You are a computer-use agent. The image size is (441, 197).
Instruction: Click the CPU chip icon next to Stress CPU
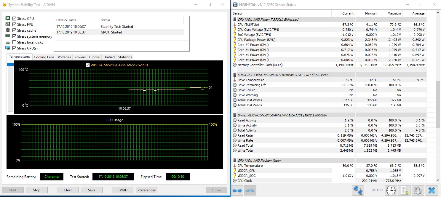8,18
